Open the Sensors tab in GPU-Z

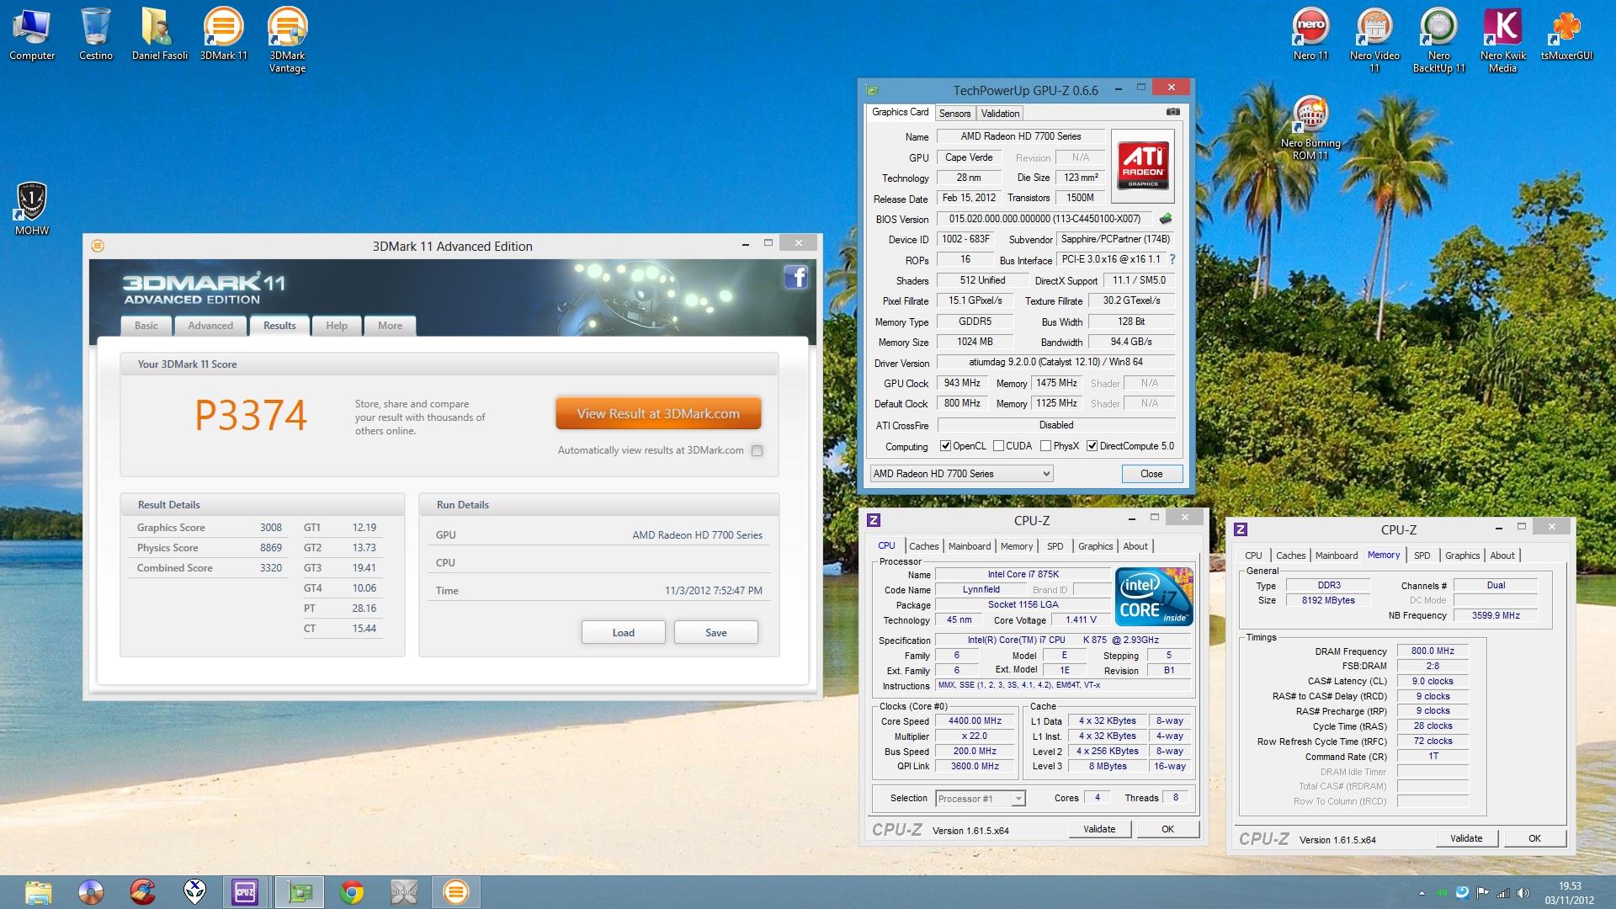[954, 113]
